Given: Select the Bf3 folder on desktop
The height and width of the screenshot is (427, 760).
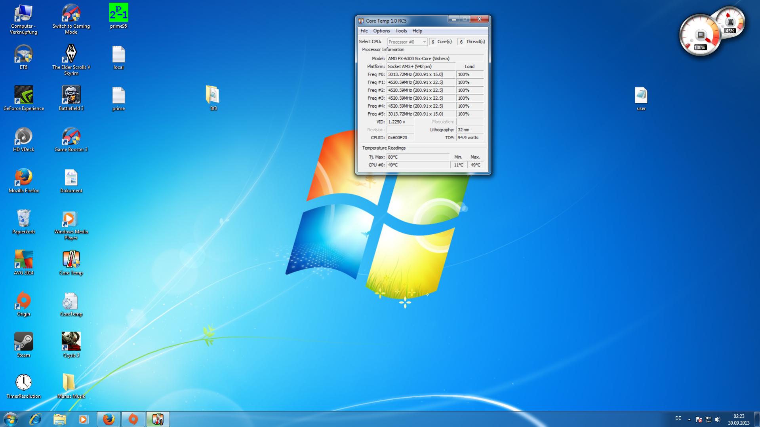Looking at the screenshot, I should (213, 98).
